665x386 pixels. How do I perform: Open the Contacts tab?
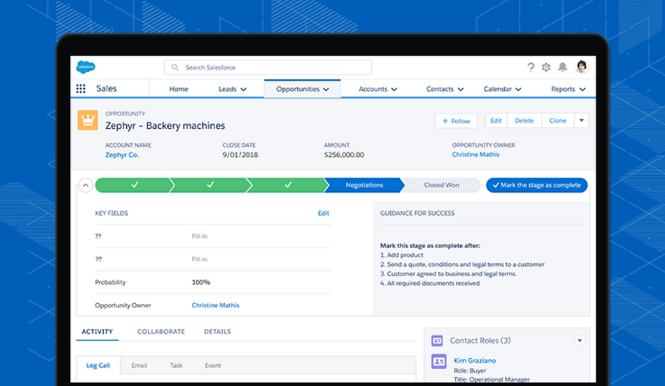point(440,89)
